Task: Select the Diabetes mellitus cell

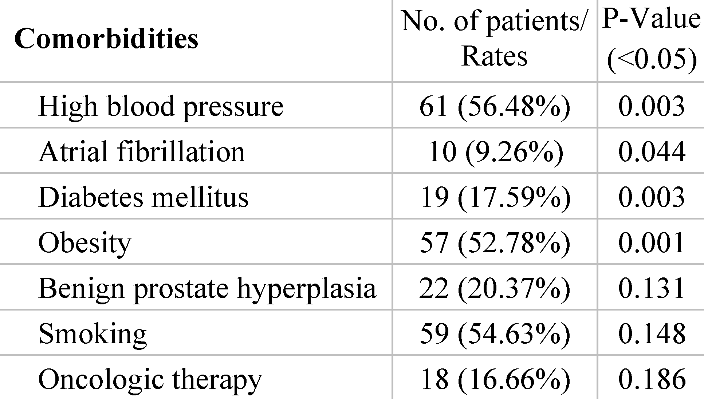Action: tap(143, 197)
